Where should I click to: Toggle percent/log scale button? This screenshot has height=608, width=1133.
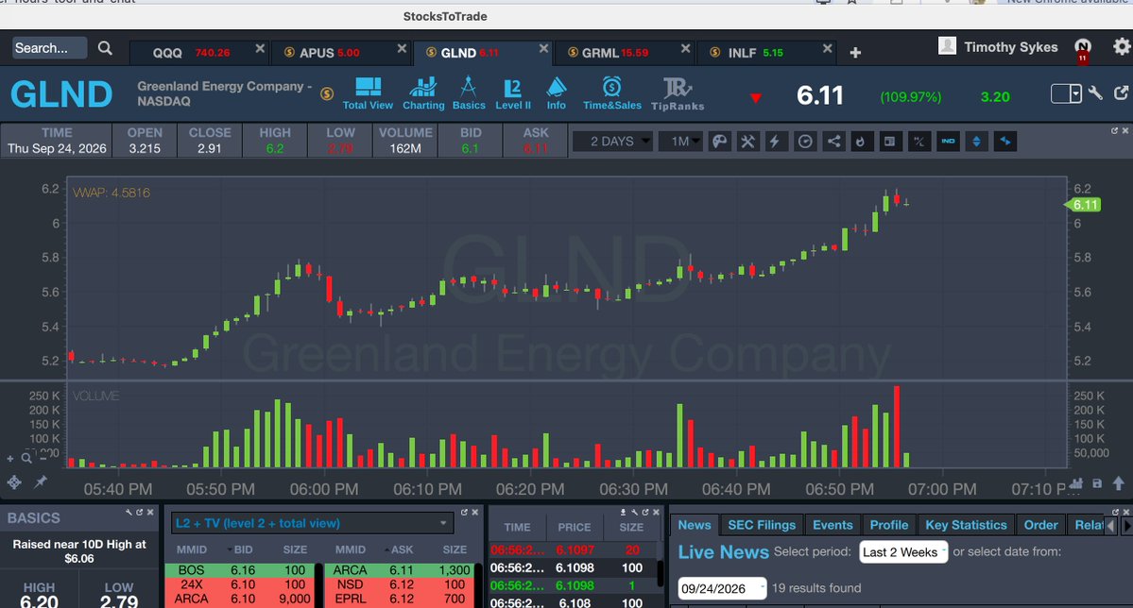click(x=919, y=142)
